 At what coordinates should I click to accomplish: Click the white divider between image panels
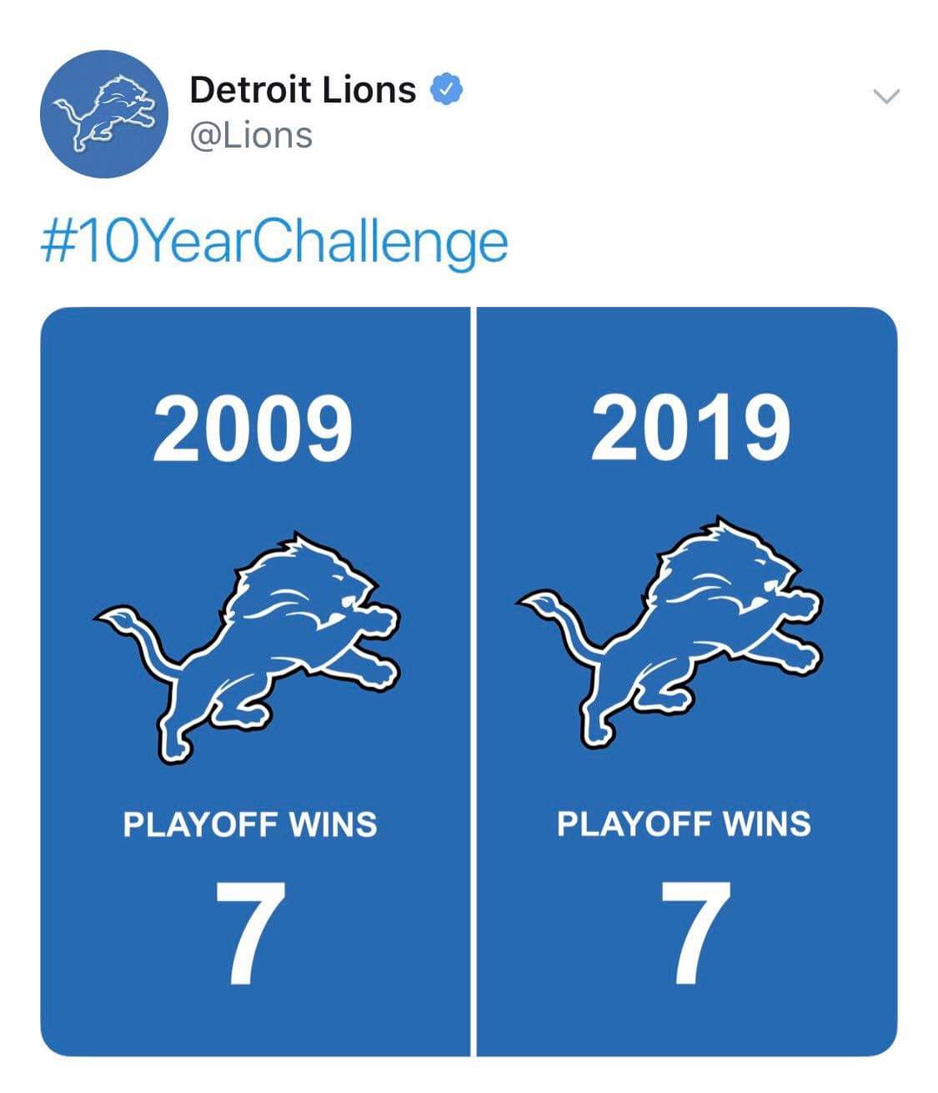coord(473,681)
